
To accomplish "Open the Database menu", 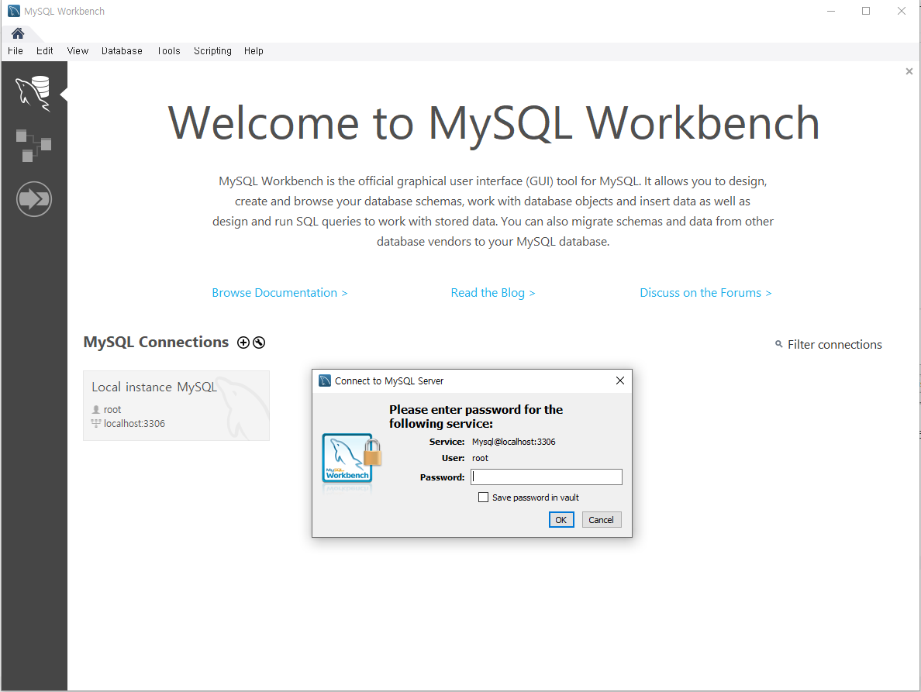I will pyautogui.click(x=122, y=51).
